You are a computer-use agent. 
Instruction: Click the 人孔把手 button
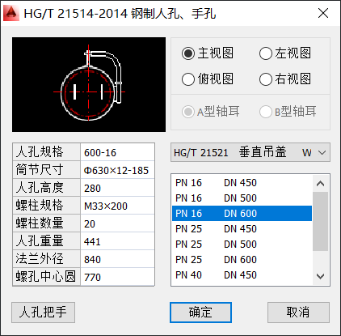43,313
